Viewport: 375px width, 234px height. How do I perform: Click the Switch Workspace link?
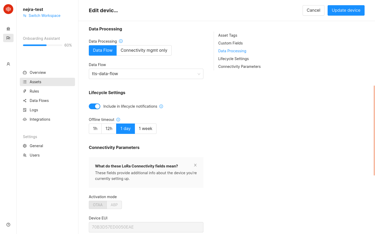coord(44,15)
